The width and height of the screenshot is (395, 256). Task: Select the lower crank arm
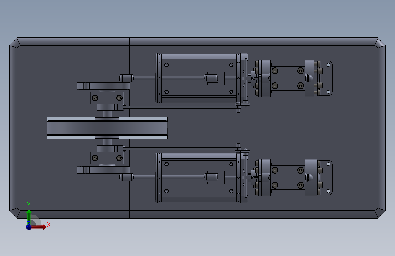pos(103,170)
